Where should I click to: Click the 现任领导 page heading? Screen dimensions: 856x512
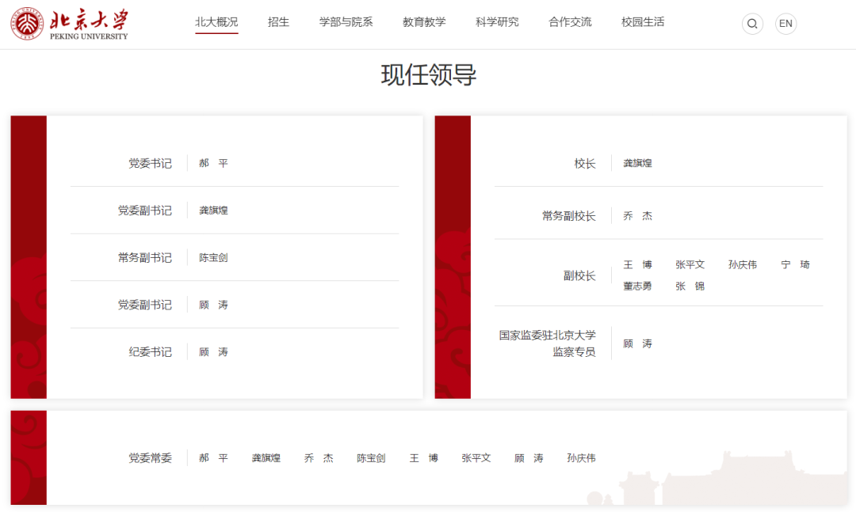tap(429, 74)
